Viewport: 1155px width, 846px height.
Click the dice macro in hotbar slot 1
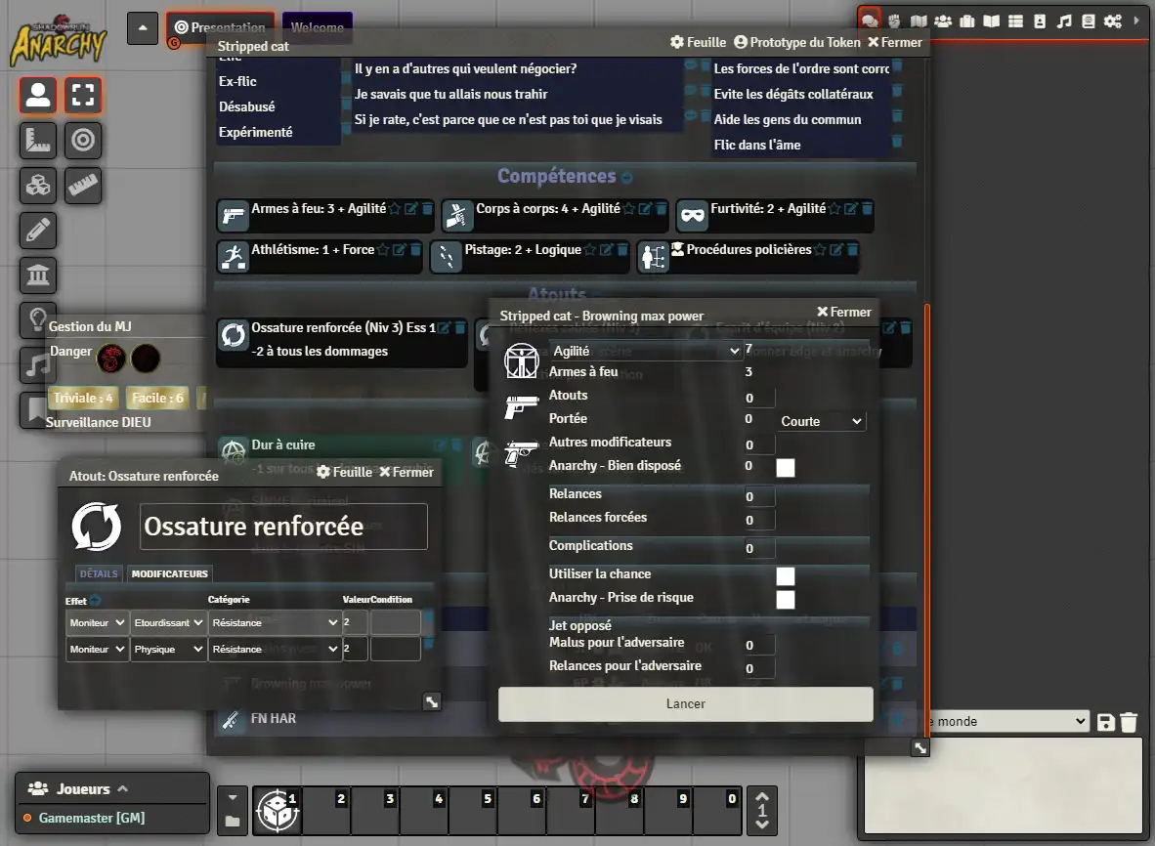click(277, 811)
